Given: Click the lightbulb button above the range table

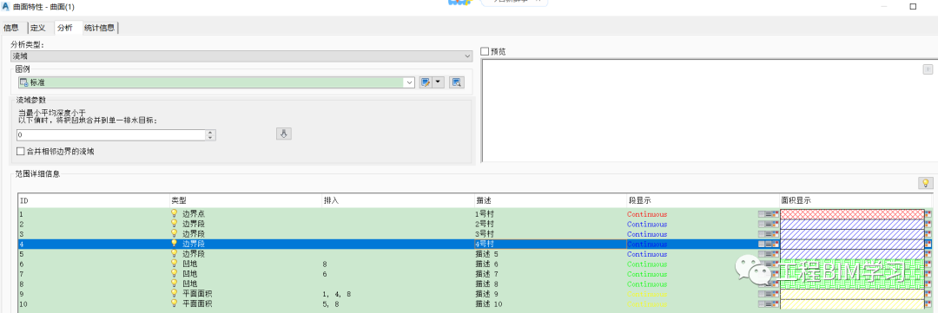Looking at the screenshot, I should click(x=925, y=183).
